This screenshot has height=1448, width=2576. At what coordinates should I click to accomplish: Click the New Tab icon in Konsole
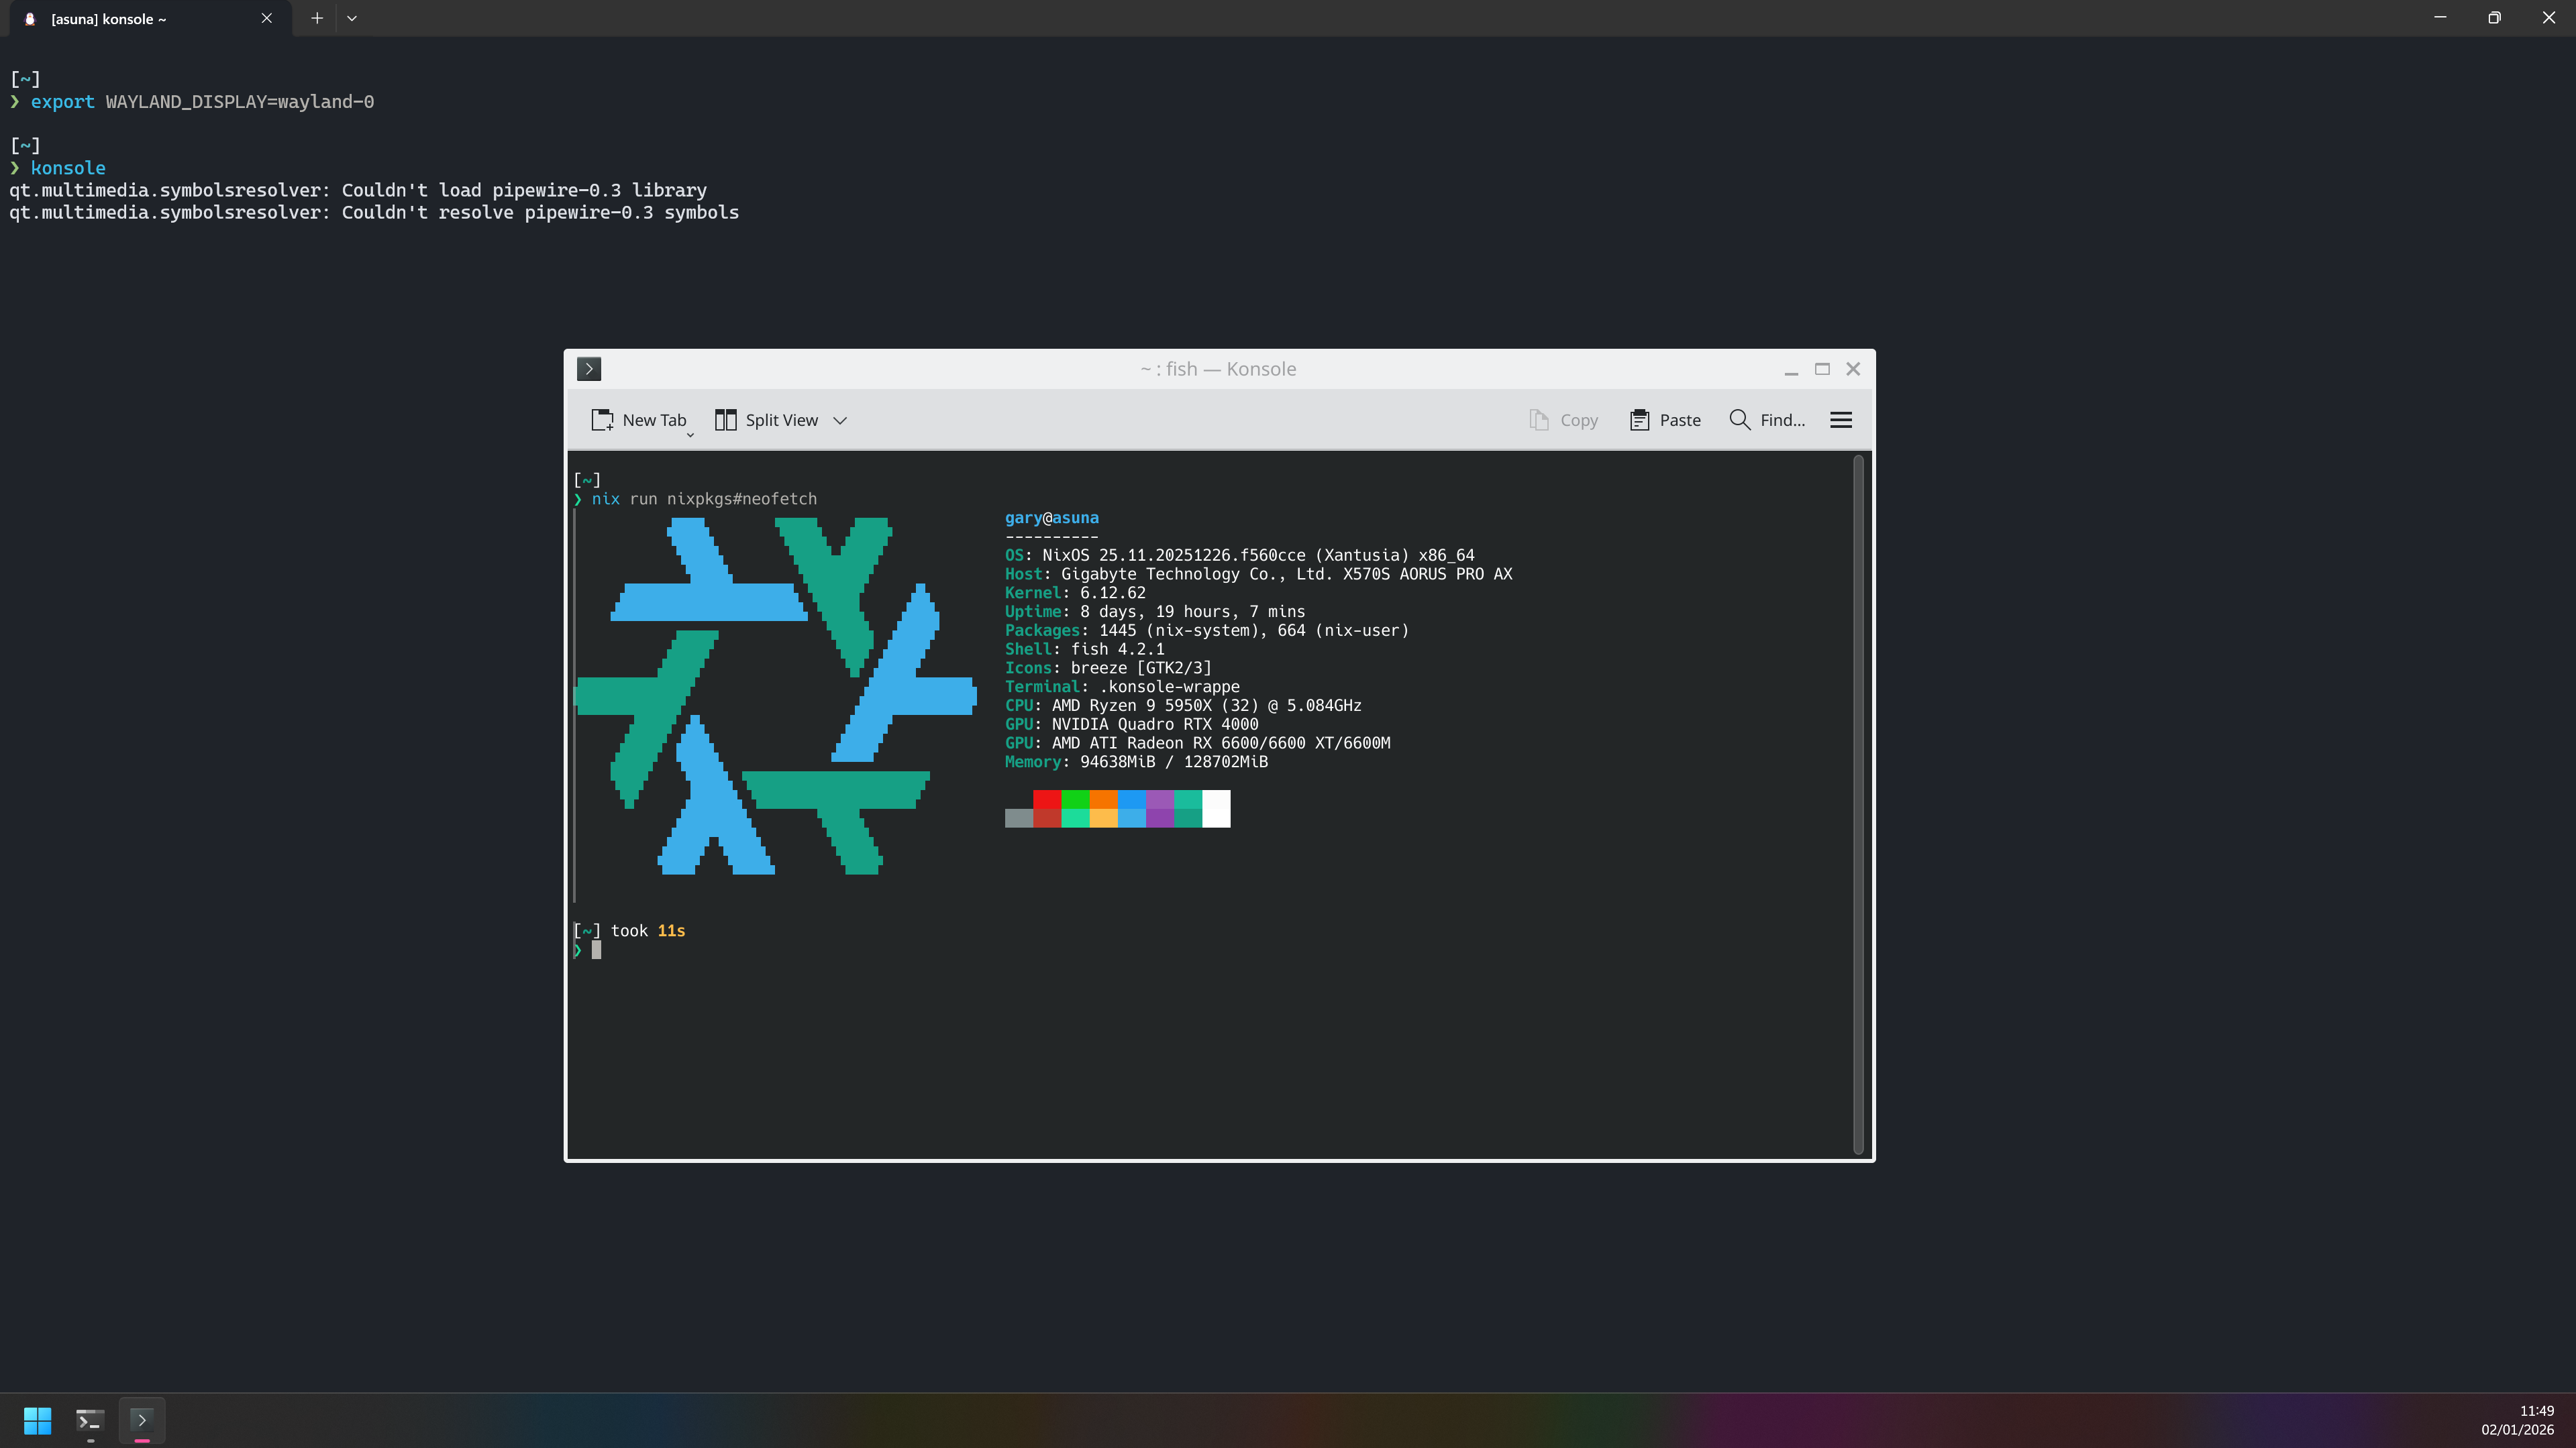[602, 420]
